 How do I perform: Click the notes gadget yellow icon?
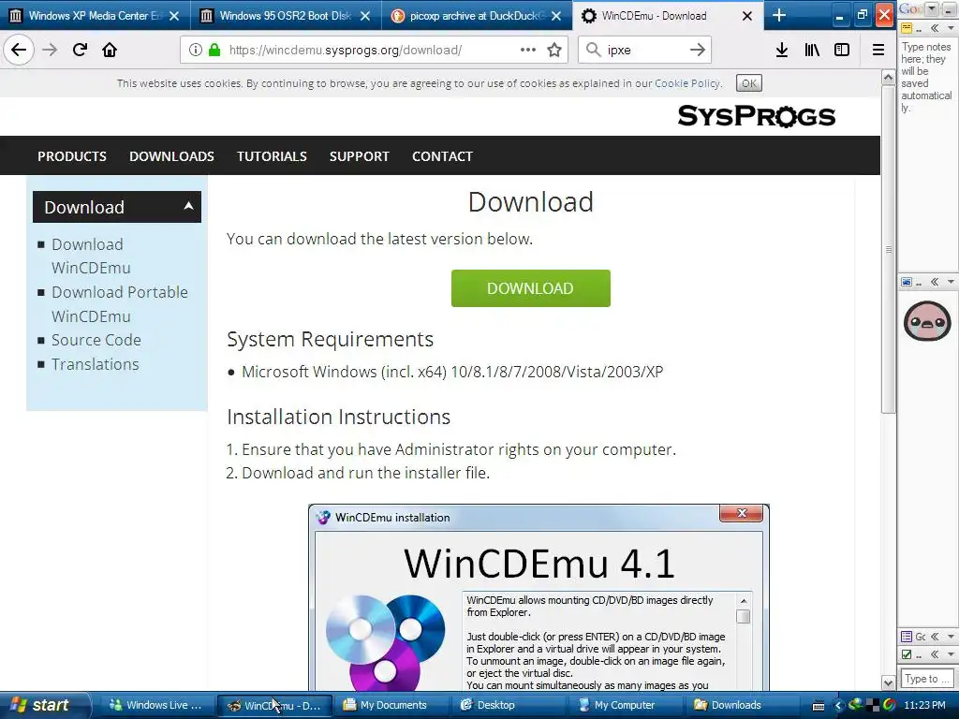(x=907, y=27)
